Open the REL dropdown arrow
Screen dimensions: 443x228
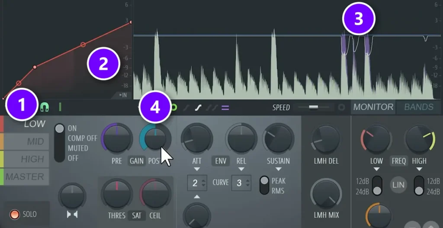[x=241, y=169]
